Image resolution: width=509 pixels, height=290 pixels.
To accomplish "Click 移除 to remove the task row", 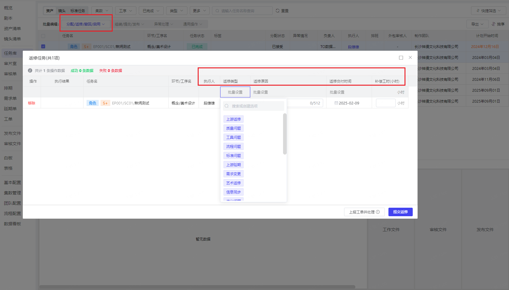I will point(32,103).
